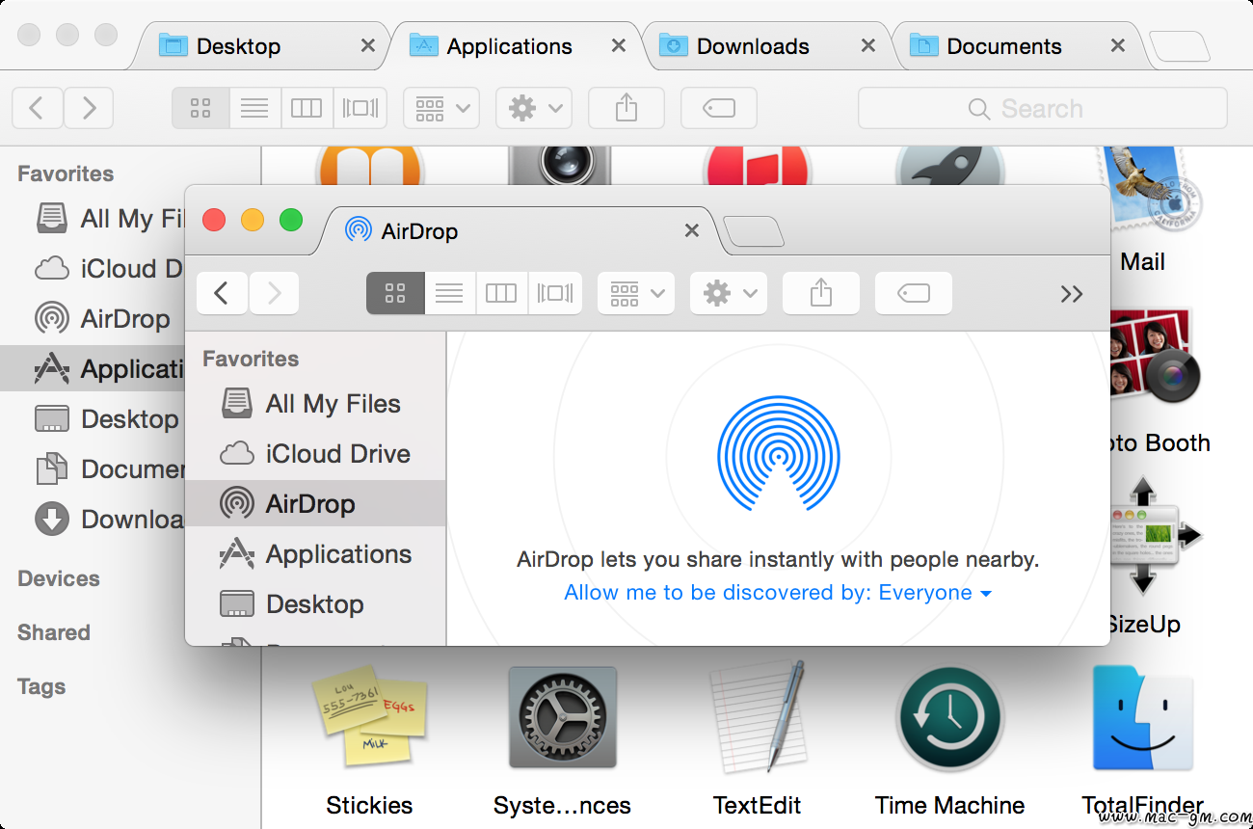This screenshot has width=1253, height=829.
Task: Click Share button in AirDrop window toolbar
Action: click(821, 293)
